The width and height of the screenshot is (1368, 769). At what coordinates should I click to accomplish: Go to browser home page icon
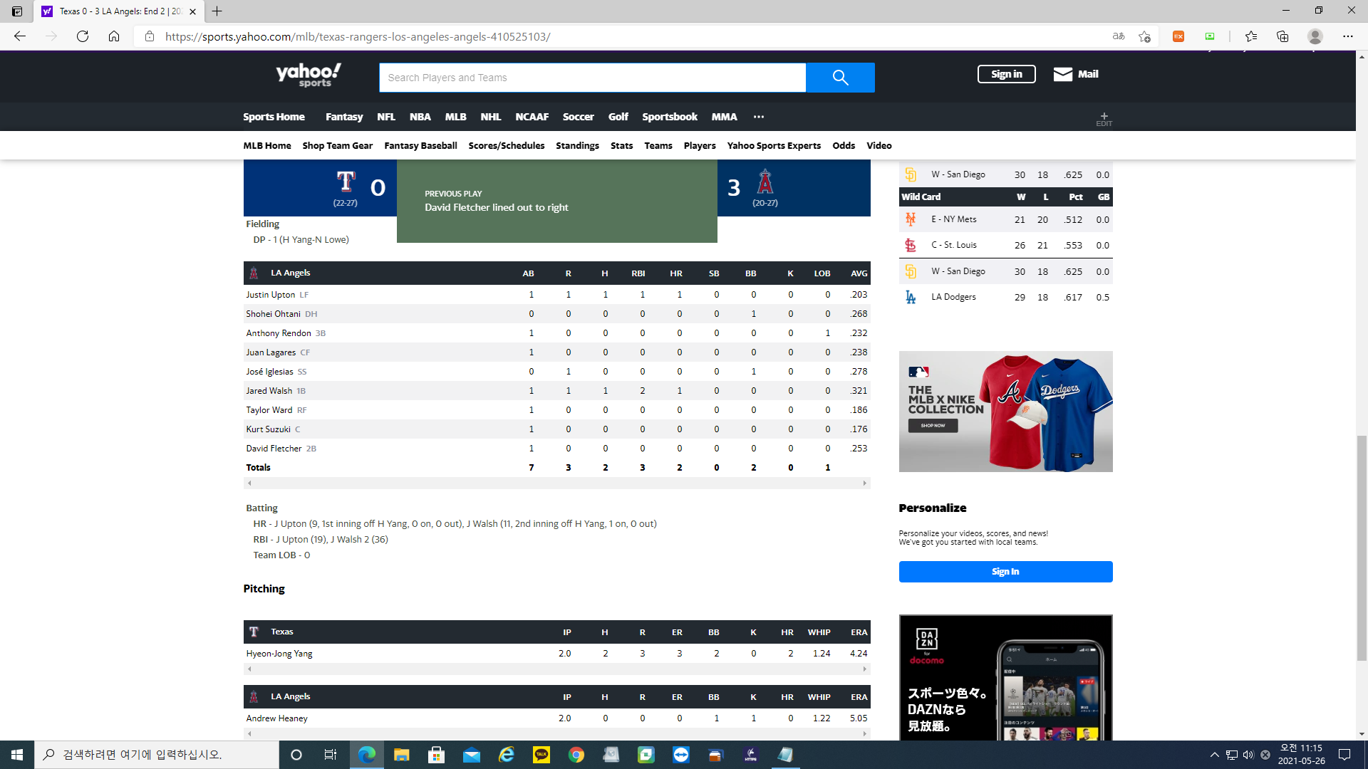[x=114, y=36]
